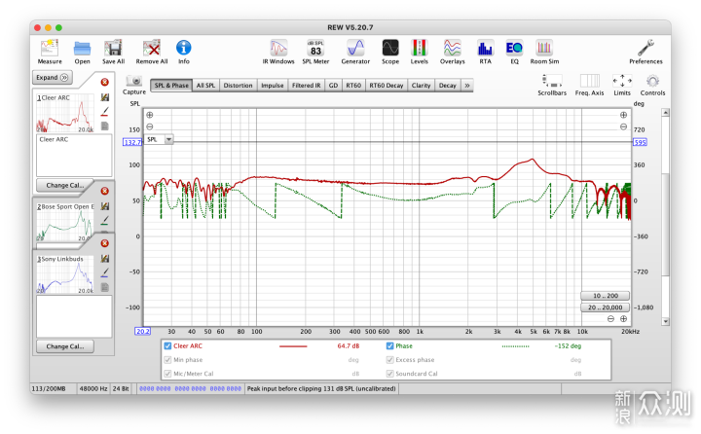Toggle the Soundcard Cal checkbox
The image size is (701, 434).
pos(389,374)
